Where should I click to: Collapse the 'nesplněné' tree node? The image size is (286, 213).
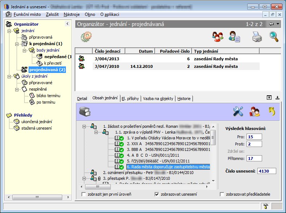pyautogui.click(x=17, y=90)
